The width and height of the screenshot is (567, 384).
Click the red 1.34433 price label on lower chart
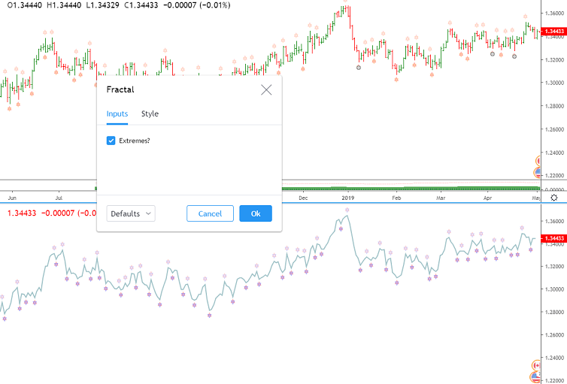[x=554, y=238]
